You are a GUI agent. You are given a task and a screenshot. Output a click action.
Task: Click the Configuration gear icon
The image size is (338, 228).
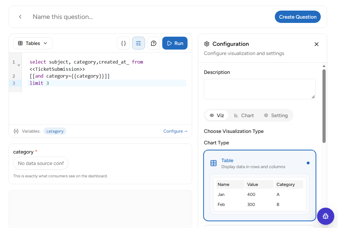click(x=207, y=44)
